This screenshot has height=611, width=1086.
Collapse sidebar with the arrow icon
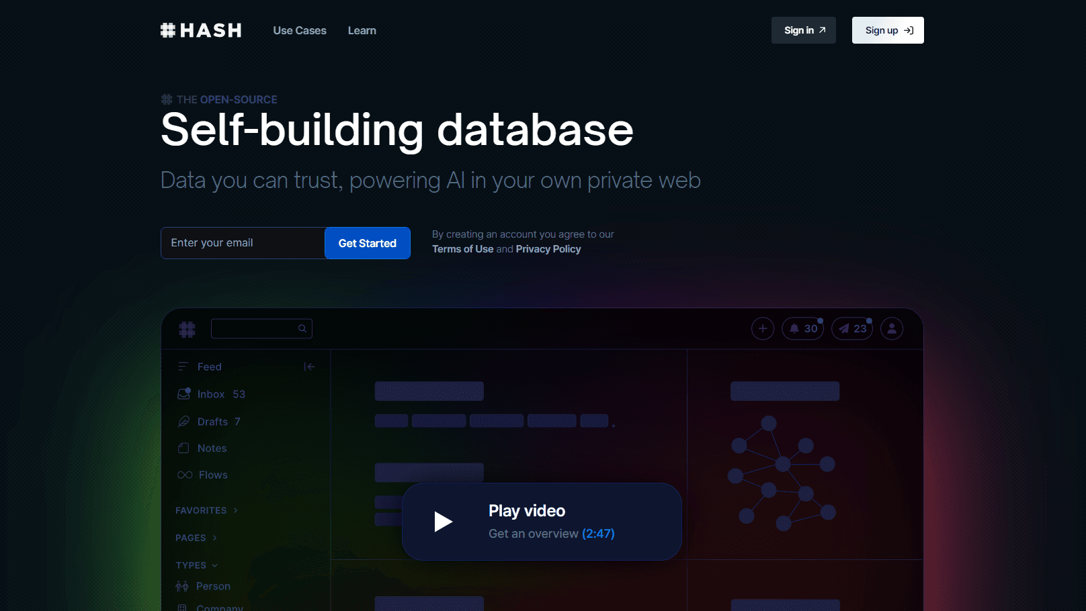[309, 367]
